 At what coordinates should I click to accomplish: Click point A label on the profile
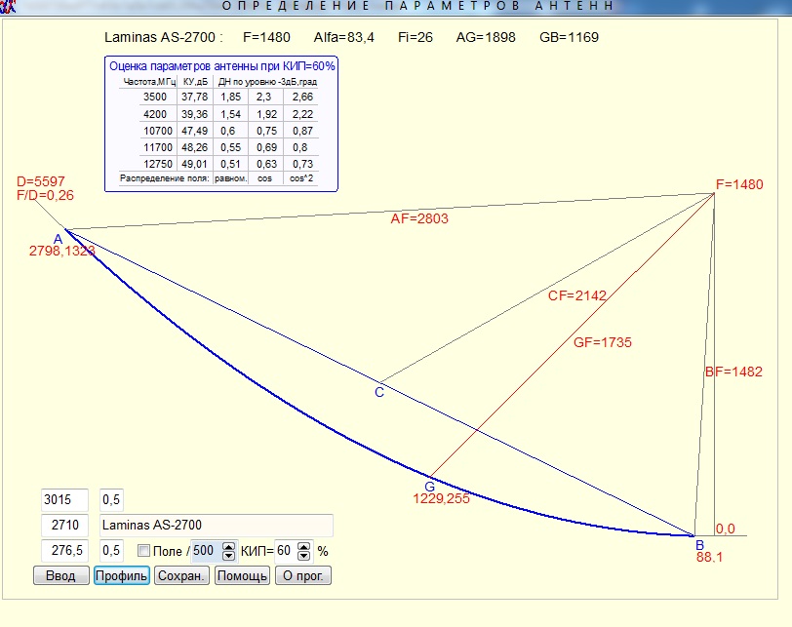pyautogui.click(x=59, y=239)
